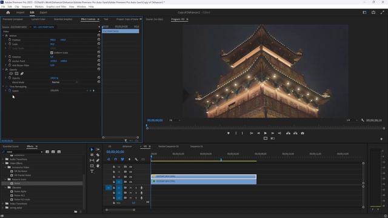Click the timeline playhead timecode field
Screen dimensions: 388x218
(x=115, y=152)
